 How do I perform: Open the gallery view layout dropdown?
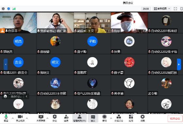[x=162, y=9]
